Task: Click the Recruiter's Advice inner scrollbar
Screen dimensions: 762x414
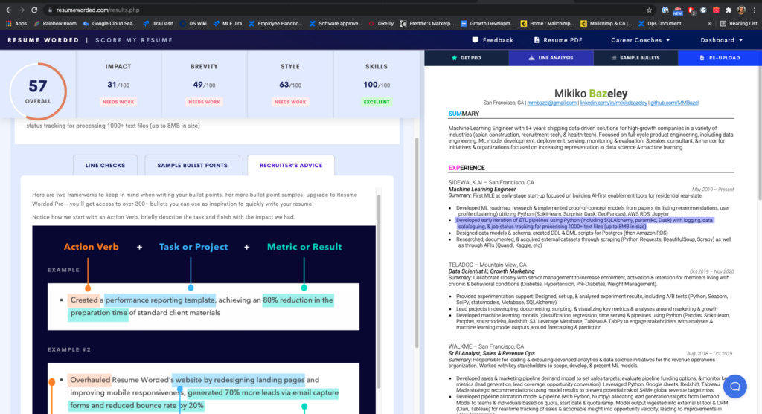Action: pyautogui.click(x=379, y=291)
